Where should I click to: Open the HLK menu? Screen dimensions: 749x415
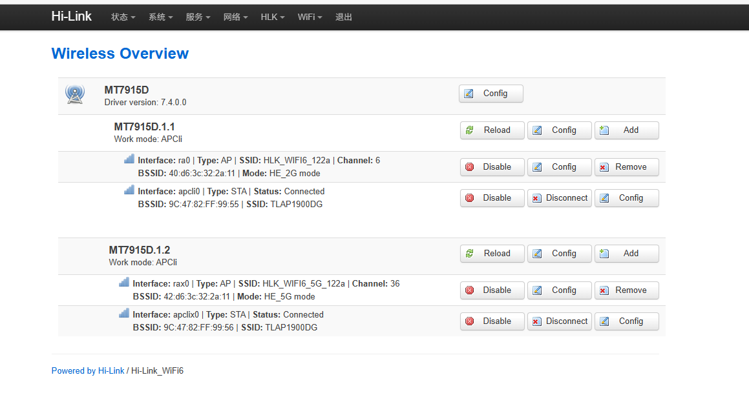coord(273,17)
